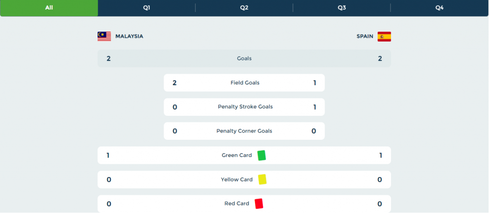Screen dimensions: 490x213
Task: Show stats for the Q3 tab
Action: click(342, 8)
